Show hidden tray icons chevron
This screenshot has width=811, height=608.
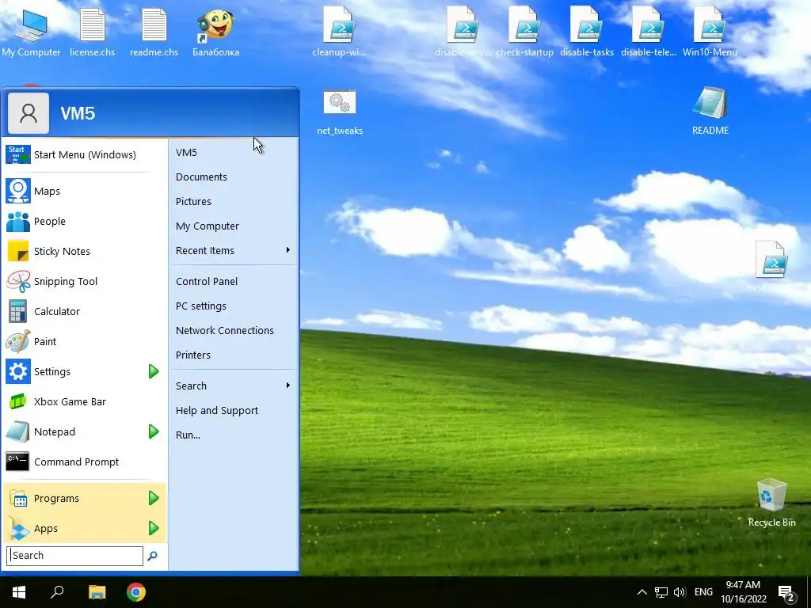point(642,592)
